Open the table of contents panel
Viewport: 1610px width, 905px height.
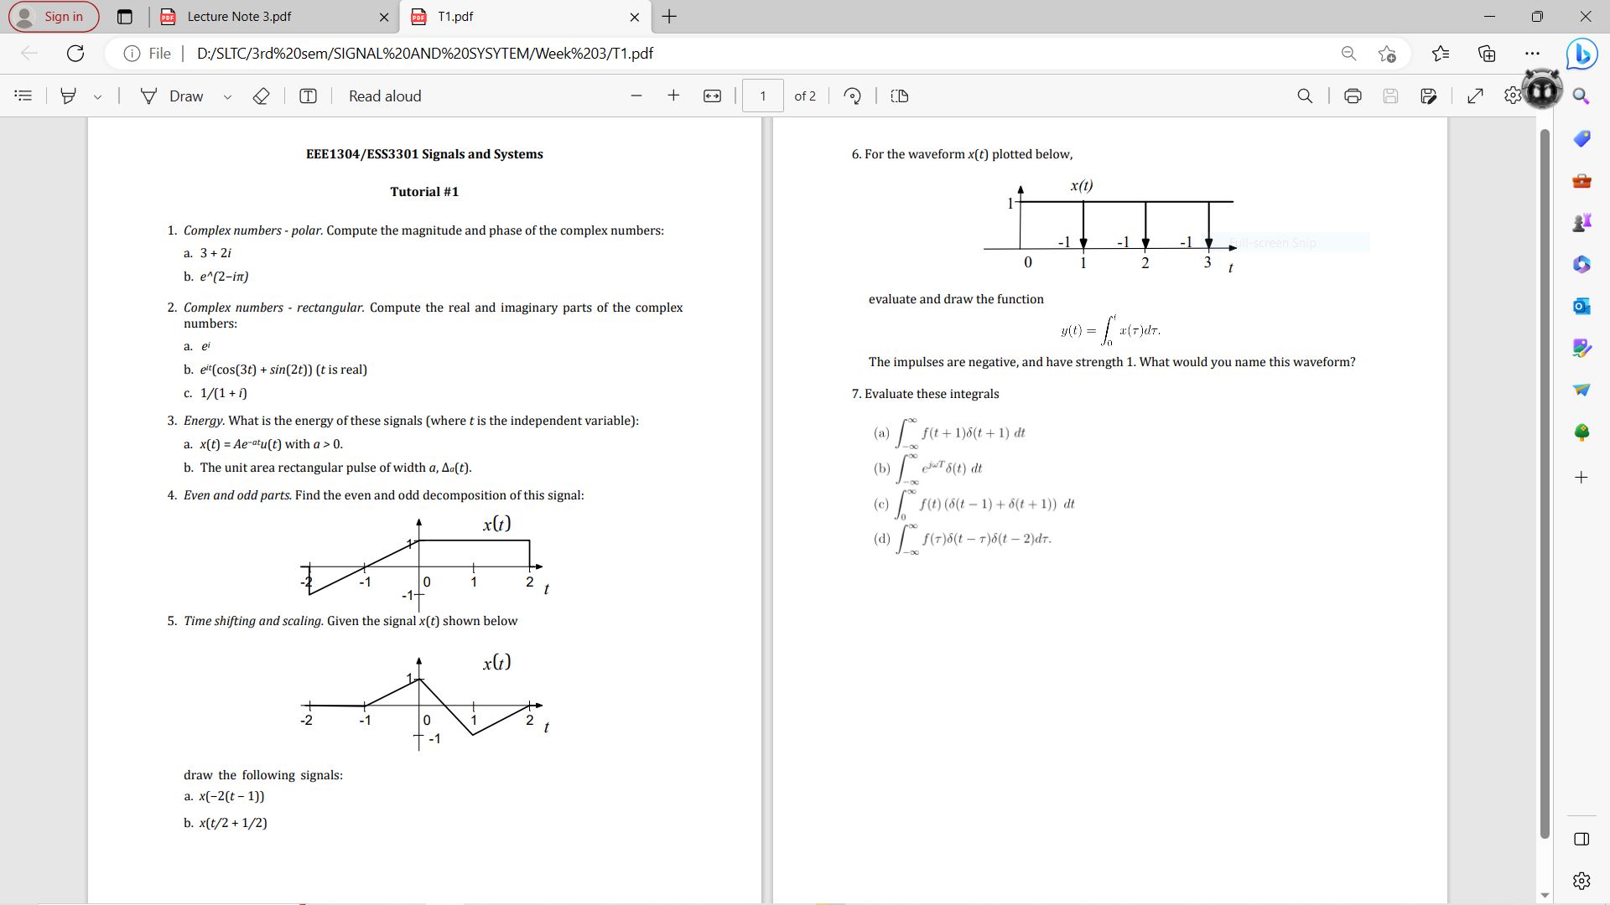click(23, 96)
